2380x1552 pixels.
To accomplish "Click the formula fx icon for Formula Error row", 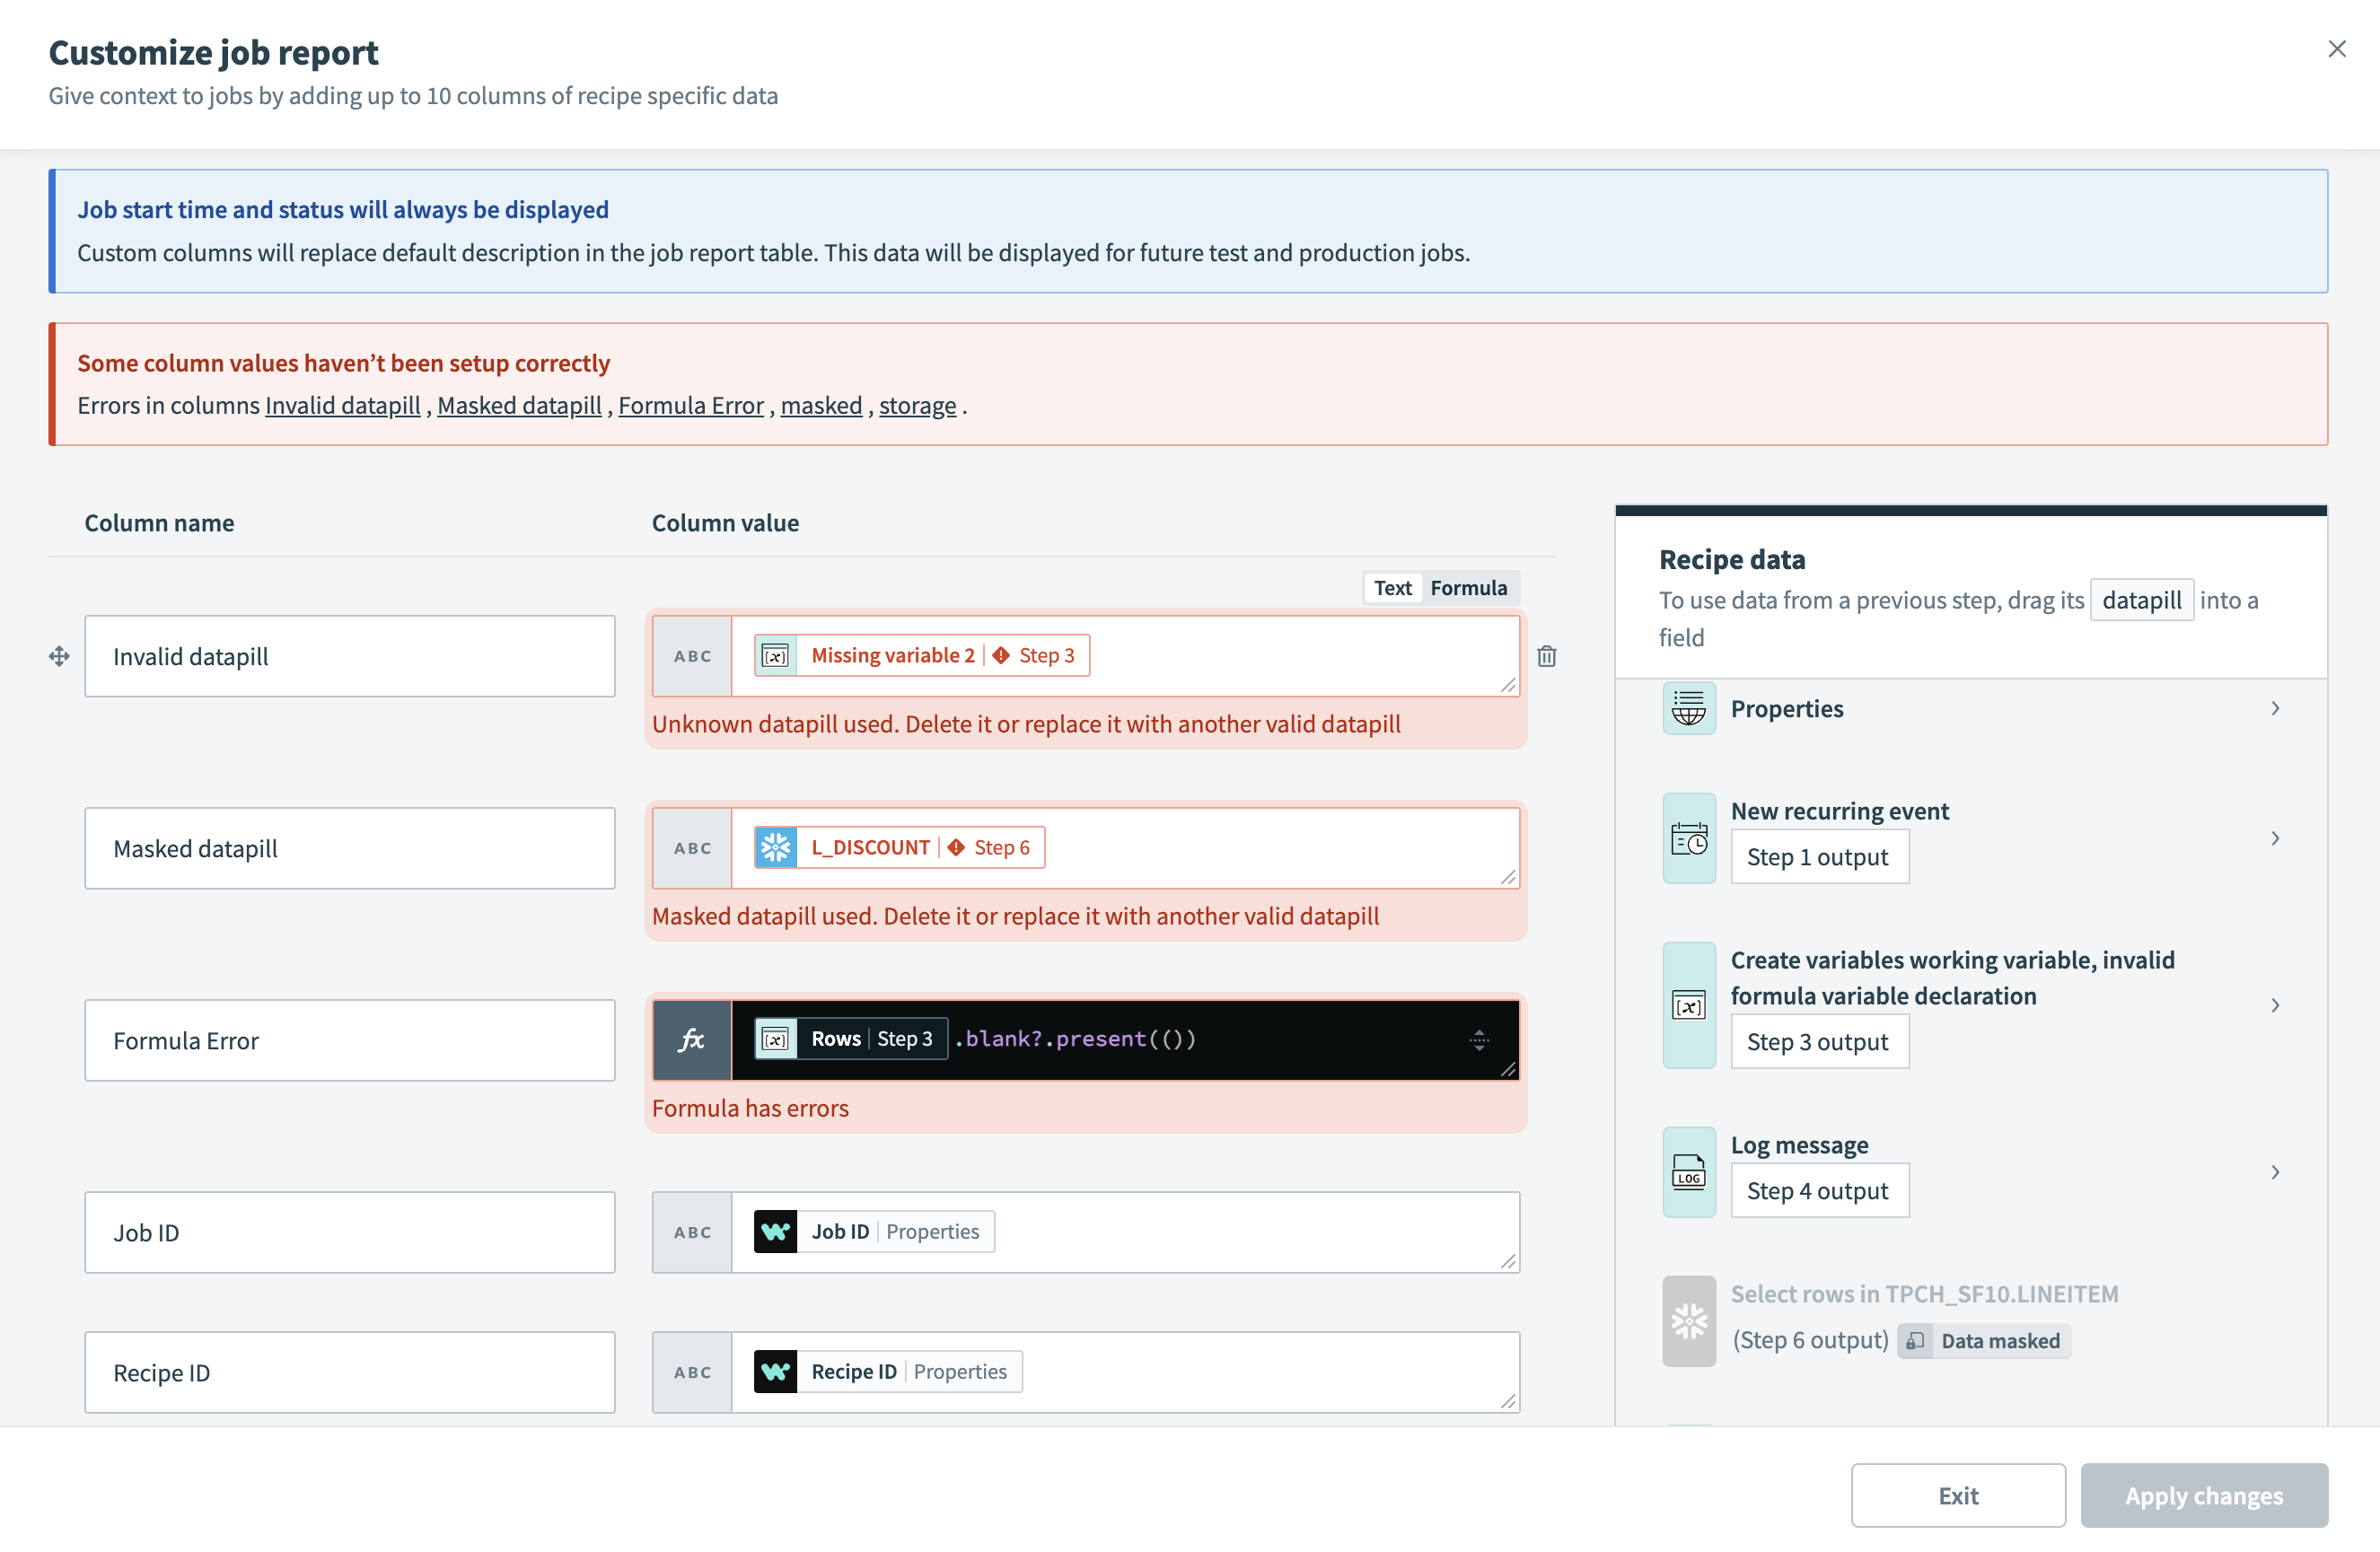I will click(x=690, y=1039).
